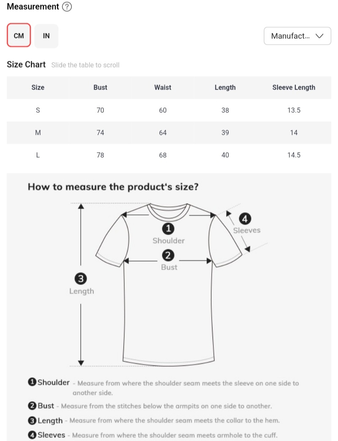Switch measurement units to CM
Image resolution: width=338 pixels, height=441 pixels.
click(x=19, y=36)
